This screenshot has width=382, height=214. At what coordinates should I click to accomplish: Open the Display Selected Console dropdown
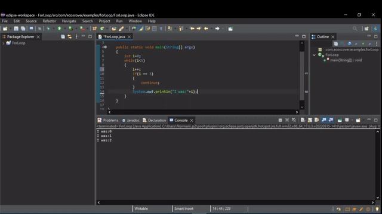coord(352,120)
